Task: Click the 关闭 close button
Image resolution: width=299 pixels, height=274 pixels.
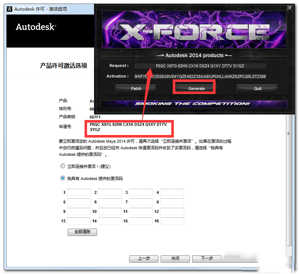Action: point(175,259)
